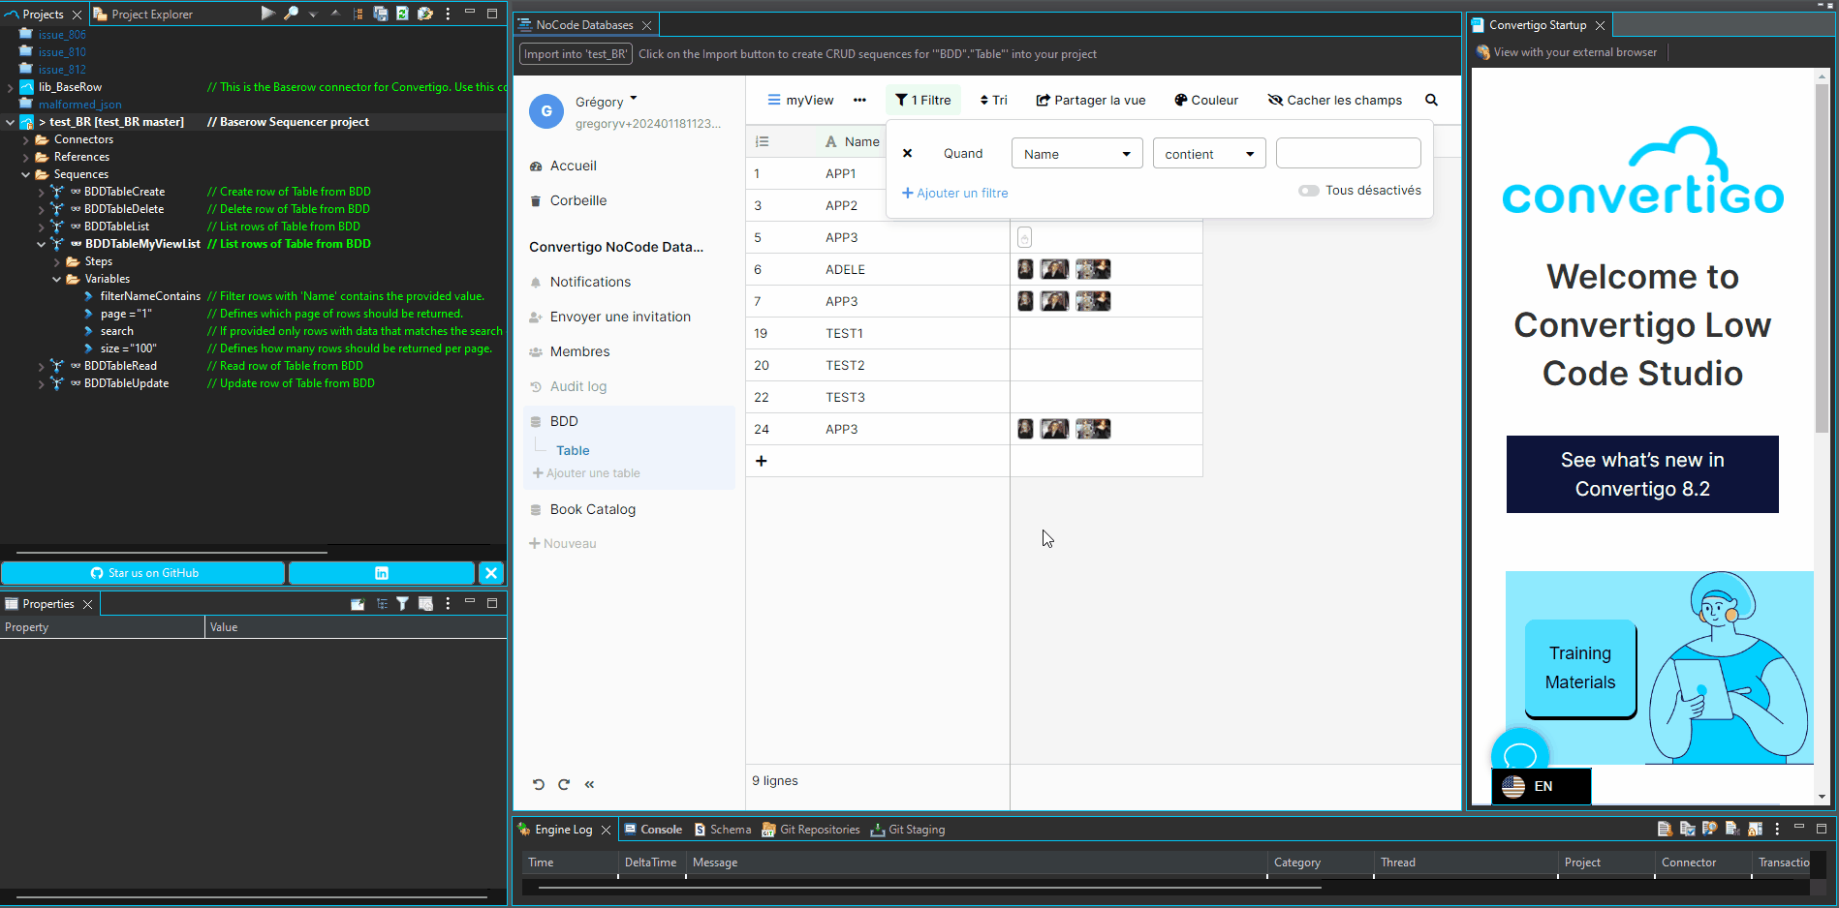
Task: Click the undo arrow at sidebar bottom
Action: (539, 784)
